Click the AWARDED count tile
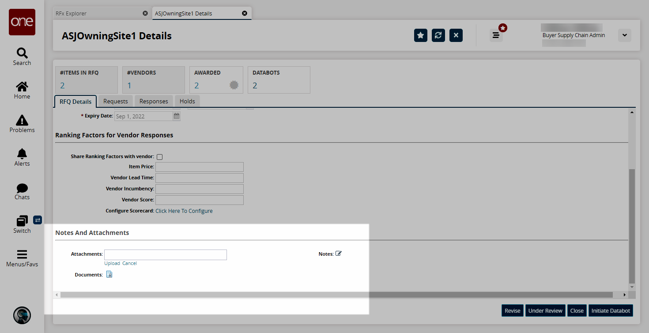This screenshot has width=649, height=333. (x=216, y=80)
